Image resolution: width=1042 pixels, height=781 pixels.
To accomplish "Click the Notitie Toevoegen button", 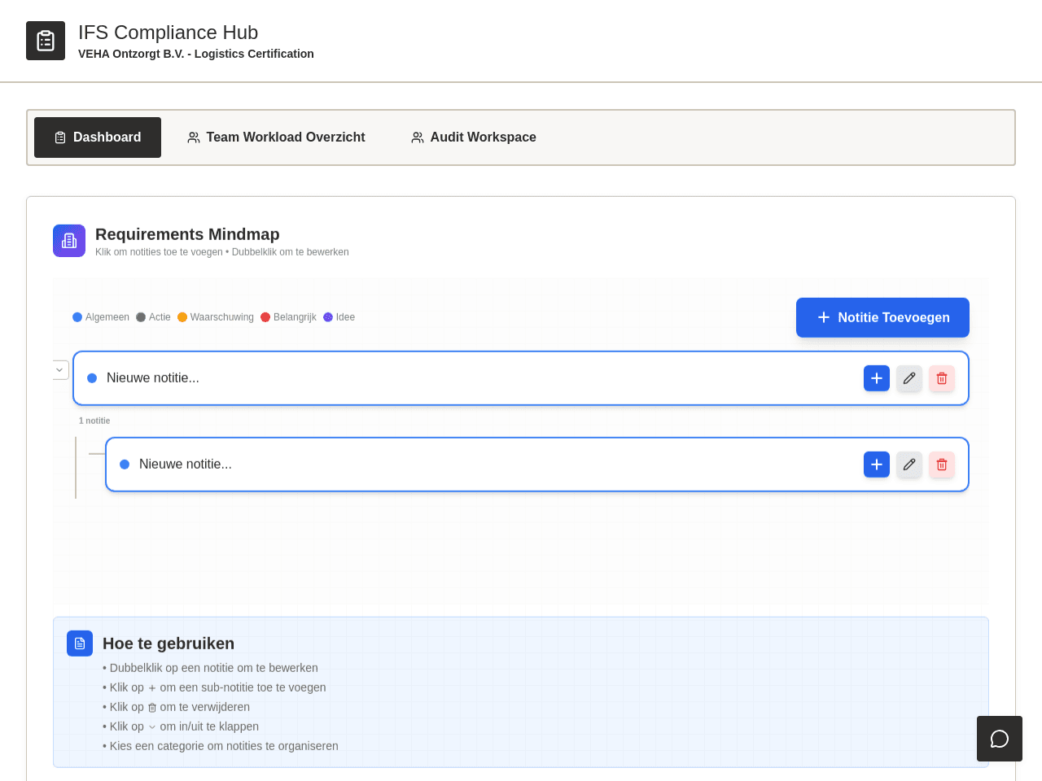I will [x=882, y=317].
